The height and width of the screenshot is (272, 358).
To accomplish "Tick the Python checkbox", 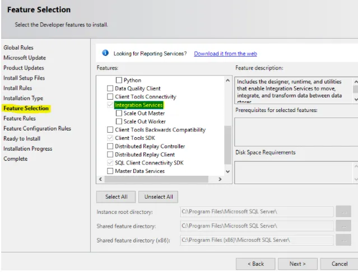I will pos(119,80).
